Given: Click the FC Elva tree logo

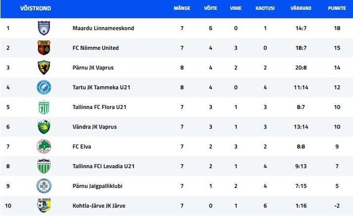Looking at the screenshot, I should point(44,147).
